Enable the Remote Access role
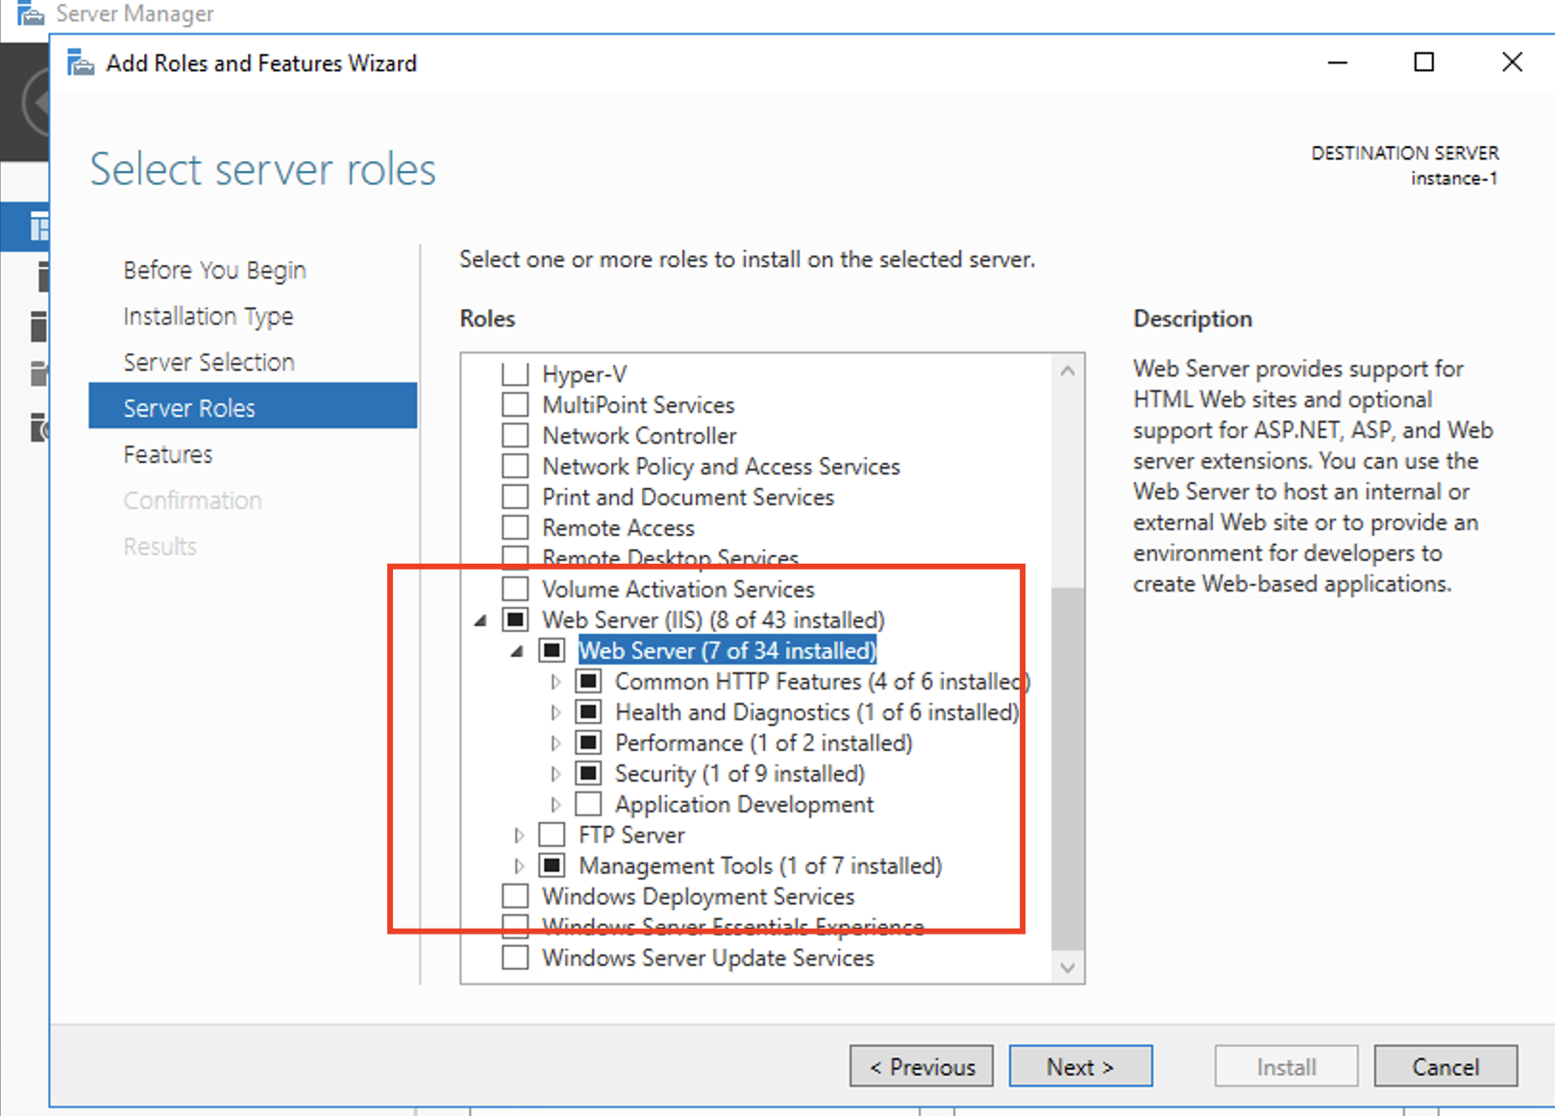1555x1116 pixels. click(516, 526)
